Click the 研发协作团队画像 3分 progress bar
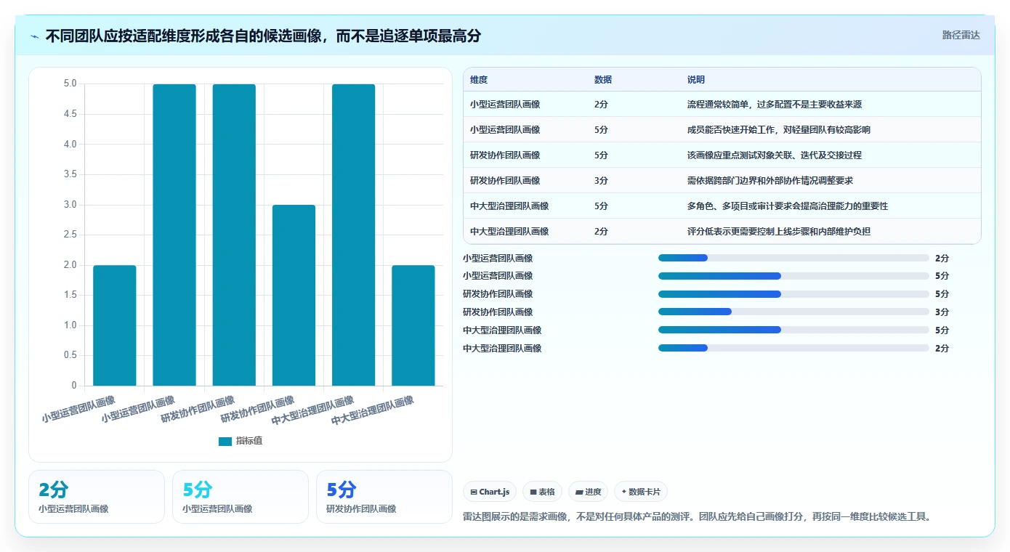This screenshot has height=552, width=1010. (793, 312)
